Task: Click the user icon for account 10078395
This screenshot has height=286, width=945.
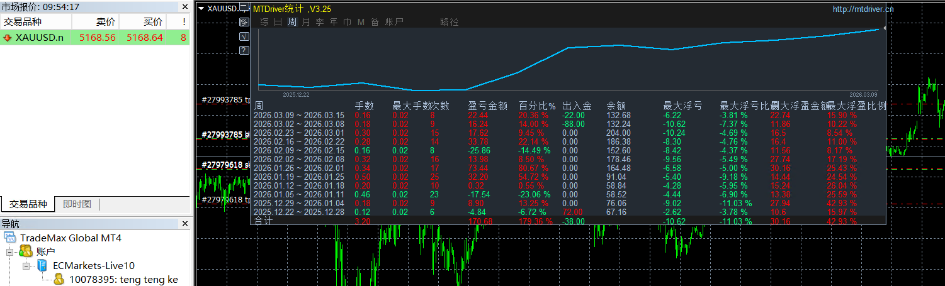Action: point(59,279)
